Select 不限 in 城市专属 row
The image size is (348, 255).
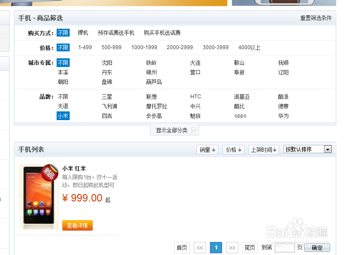[x=63, y=63]
